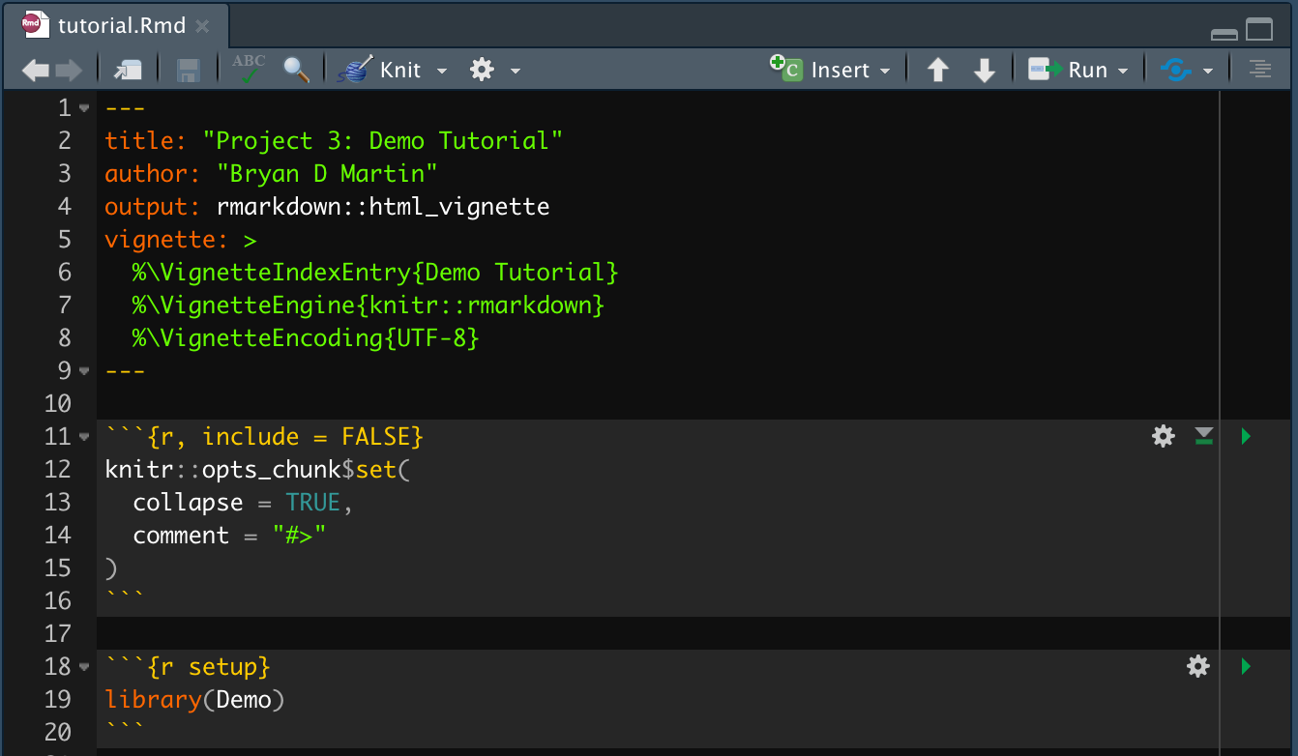Click comment = "#>" code line
1298x756 pixels.
pos(229,535)
